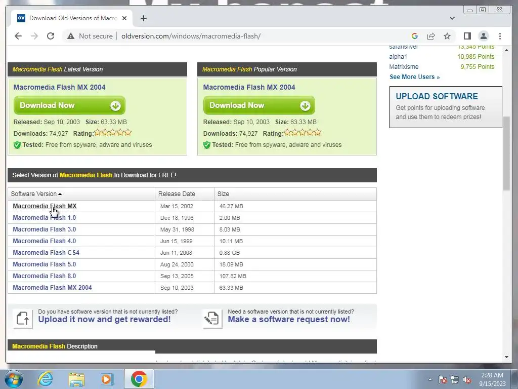Viewport: 518px width, 389px height.
Task: Go back using the browser back arrow
Action: (x=18, y=36)
